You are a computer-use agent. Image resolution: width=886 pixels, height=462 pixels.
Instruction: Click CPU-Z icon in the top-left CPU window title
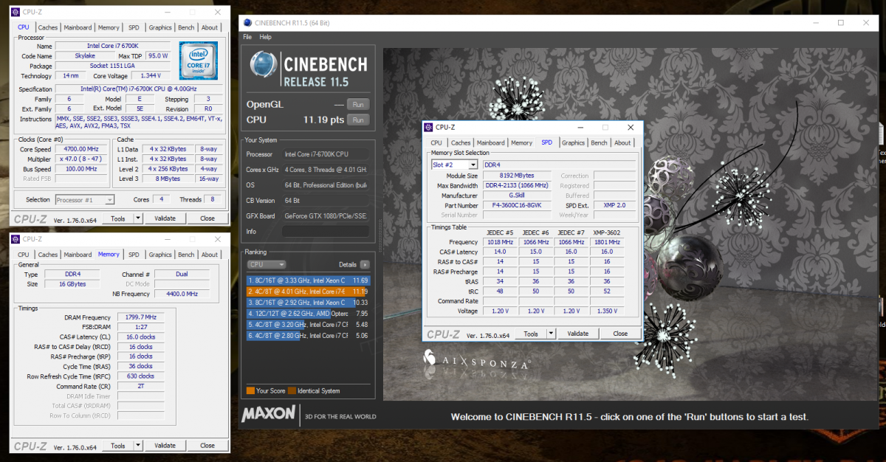coord(16,12)
